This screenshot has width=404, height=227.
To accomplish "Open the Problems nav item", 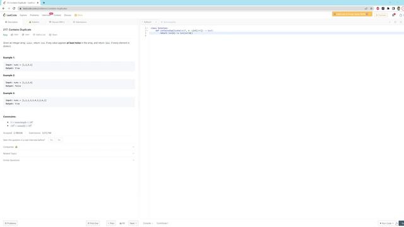I will pos(34,15).
